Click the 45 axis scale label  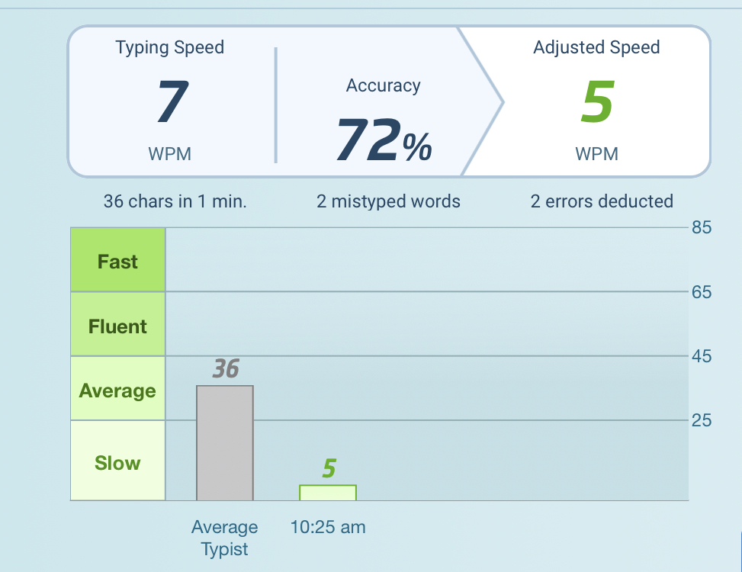pos(702,356)
